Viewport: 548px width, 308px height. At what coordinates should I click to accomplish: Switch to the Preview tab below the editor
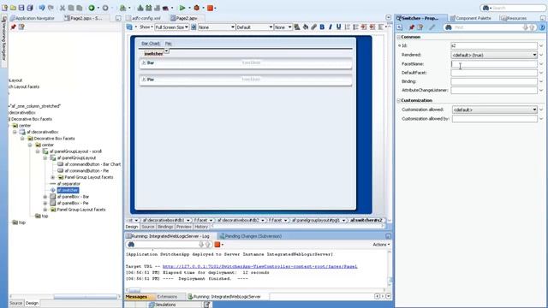(184, 227)
